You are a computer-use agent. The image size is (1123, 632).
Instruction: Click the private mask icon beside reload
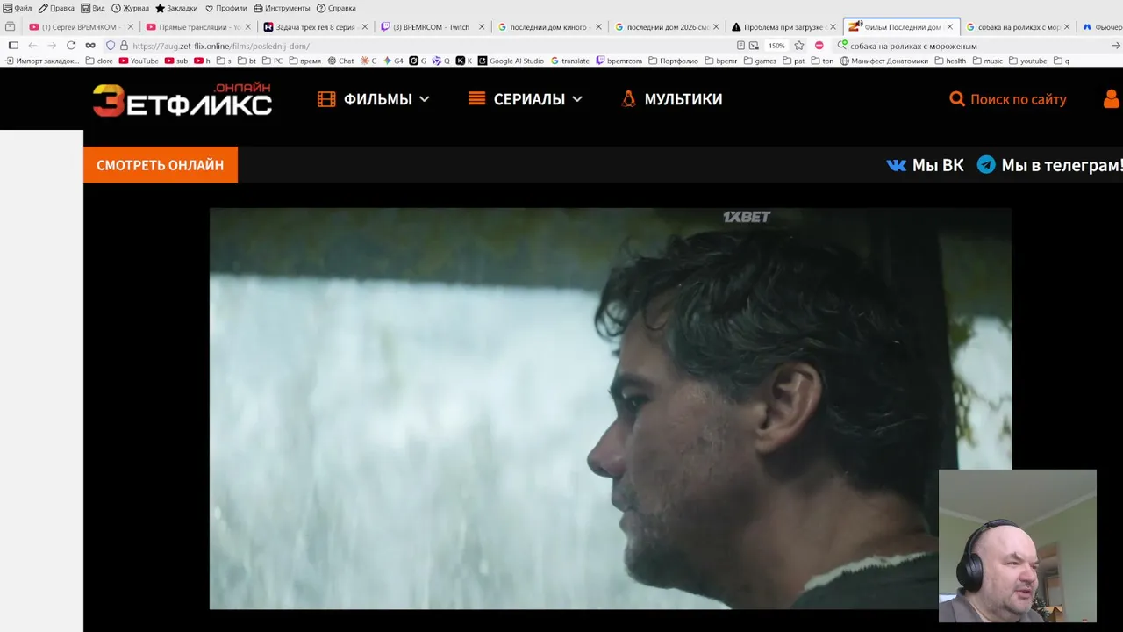tap(90, 46)
